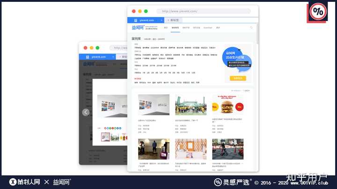The width and height of the screenshot is (337, 189).
Task: Focus the back window address bar
Action: click(x=118, y=48)
